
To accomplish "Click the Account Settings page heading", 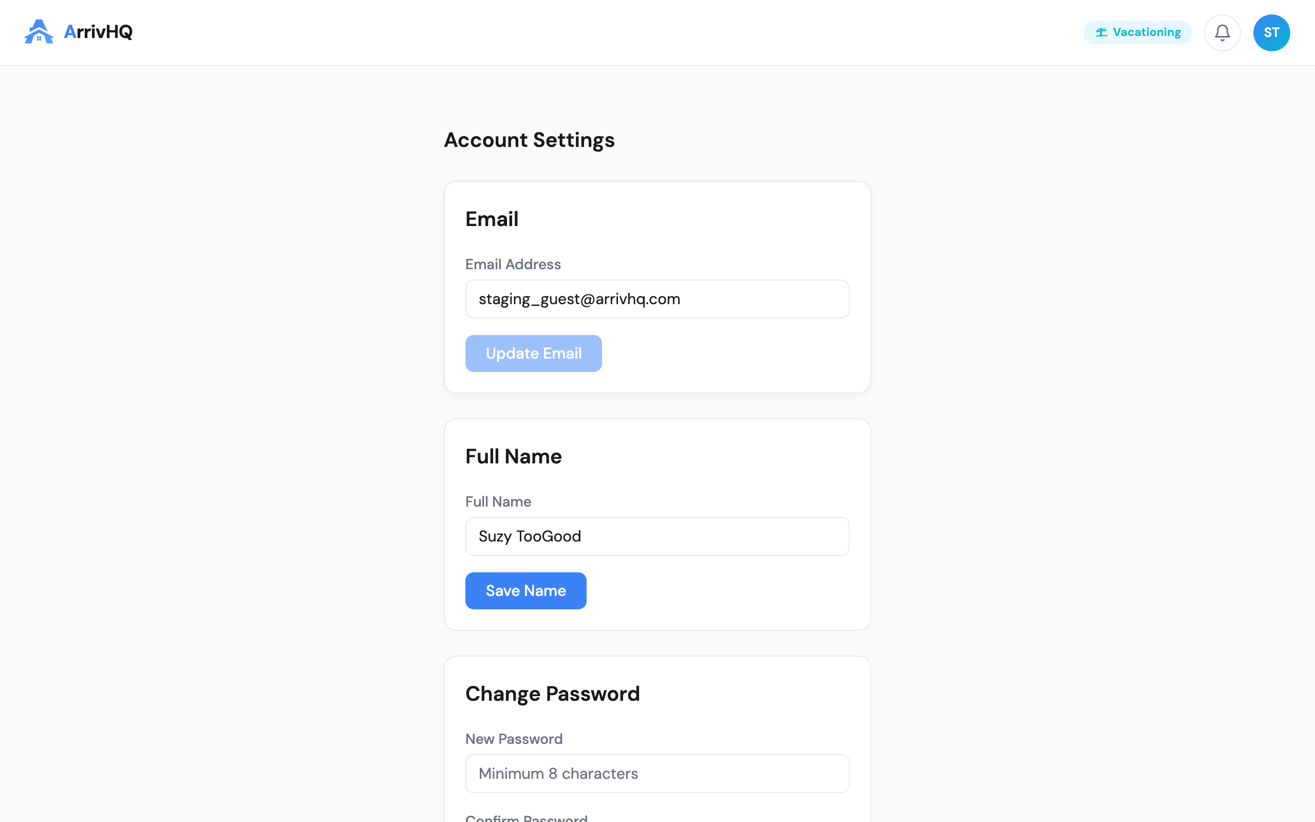I will click(529, 140).
